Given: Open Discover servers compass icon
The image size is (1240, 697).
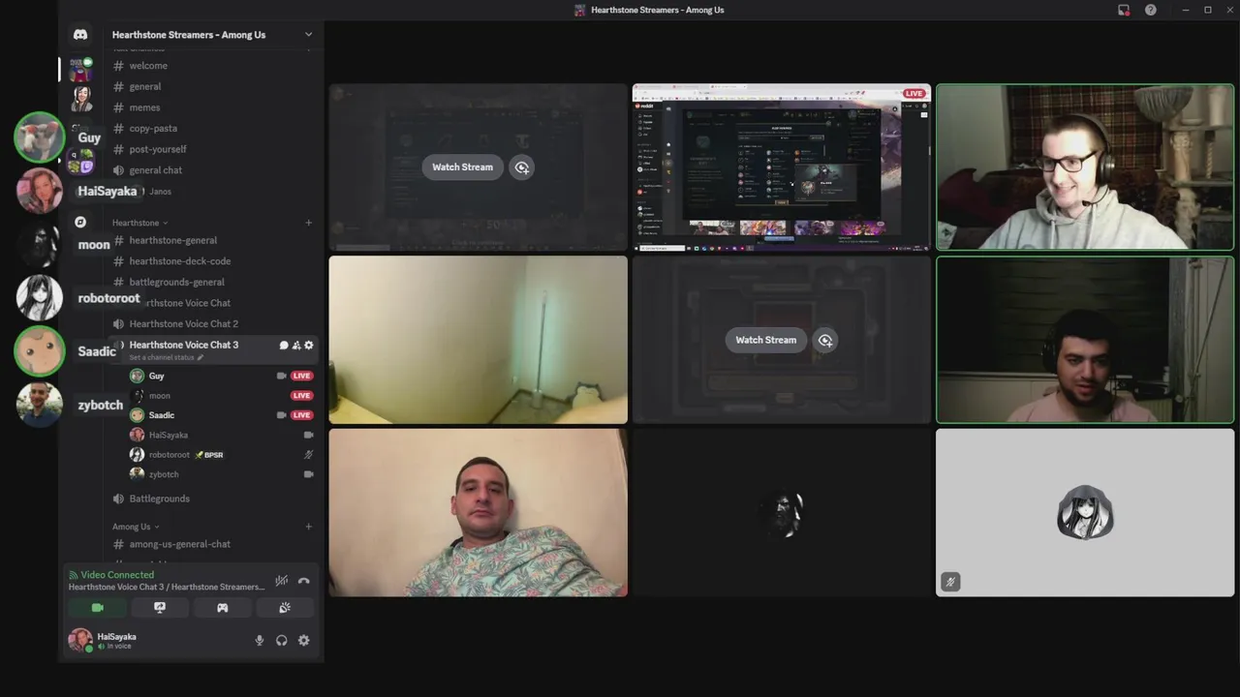Looking at the screenshot, I should click(80, 222).
